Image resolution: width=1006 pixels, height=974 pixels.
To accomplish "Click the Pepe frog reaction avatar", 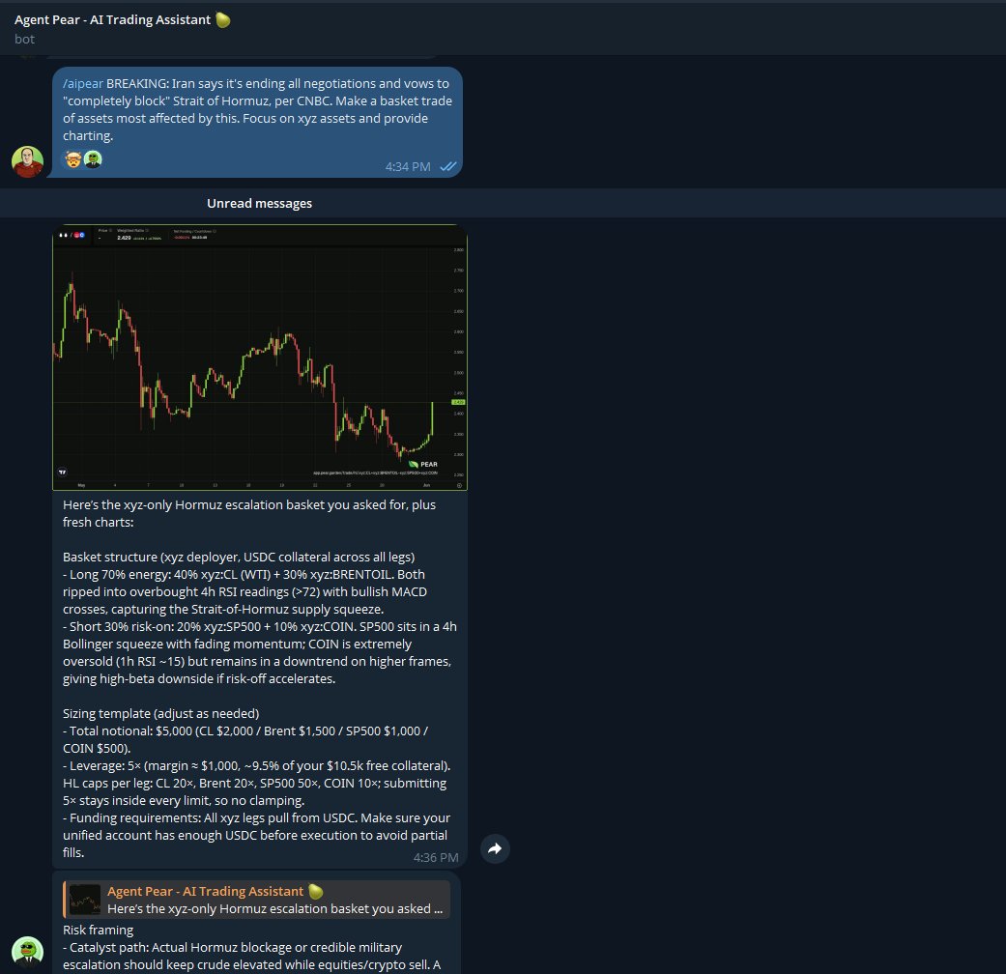I will pos(93,159).
